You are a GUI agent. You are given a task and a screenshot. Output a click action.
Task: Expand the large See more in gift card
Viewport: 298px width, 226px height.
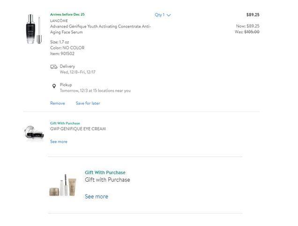click(x=96, y=197)
